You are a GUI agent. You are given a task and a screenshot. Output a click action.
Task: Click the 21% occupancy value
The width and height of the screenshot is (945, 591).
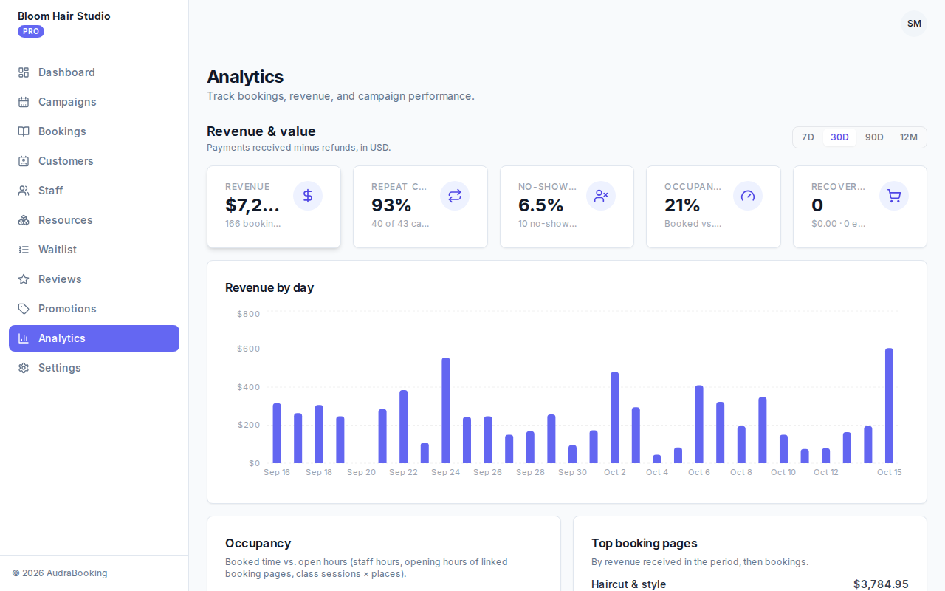[x=682, y=205]
